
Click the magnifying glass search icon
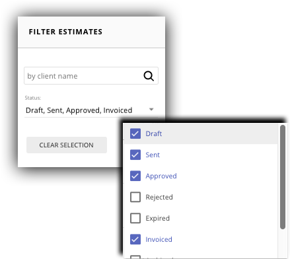point(149,76)
